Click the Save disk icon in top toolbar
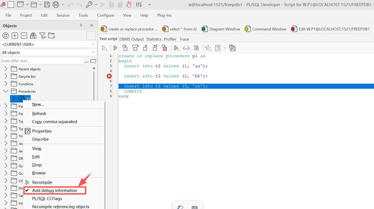This screenshot has height=209, width=374. point(47,5)
